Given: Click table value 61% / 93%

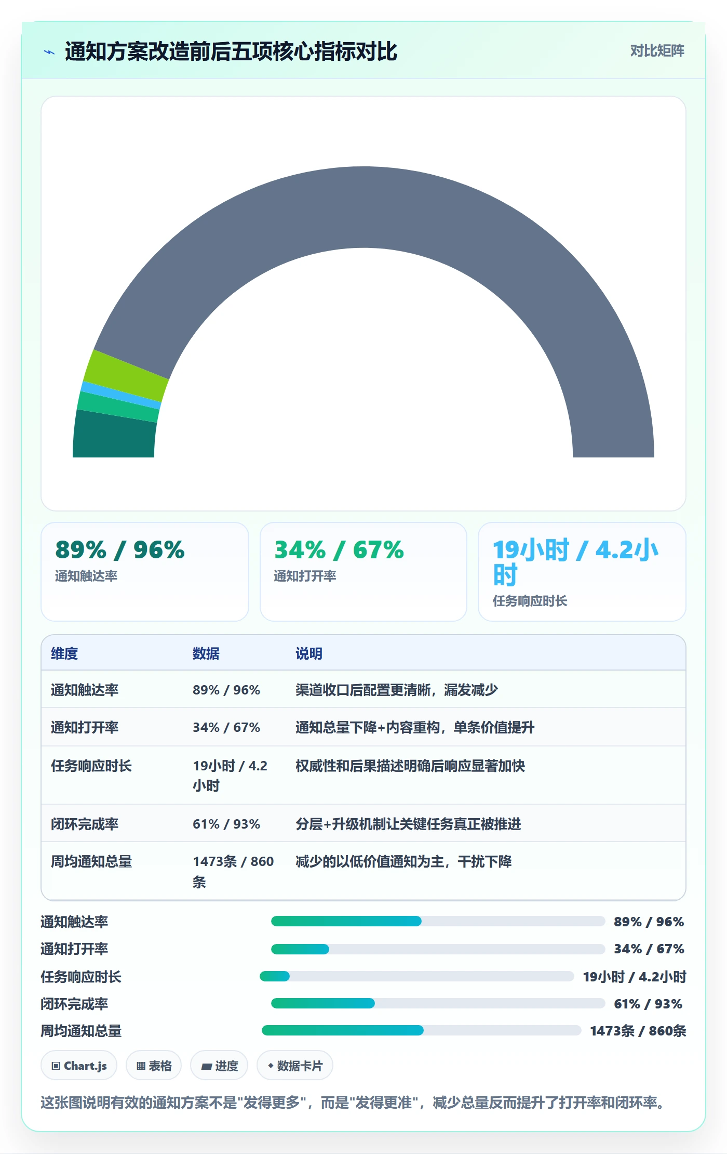Looking at the screenshot, I should (x=226, y=824).
